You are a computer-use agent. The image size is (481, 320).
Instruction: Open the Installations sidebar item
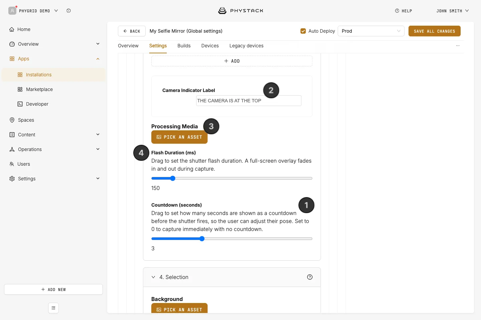tap(53, 75)
